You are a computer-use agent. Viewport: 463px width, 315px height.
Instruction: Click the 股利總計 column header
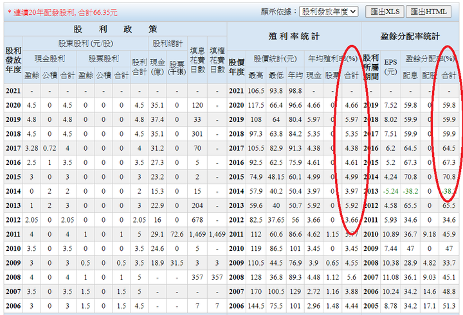168,44
